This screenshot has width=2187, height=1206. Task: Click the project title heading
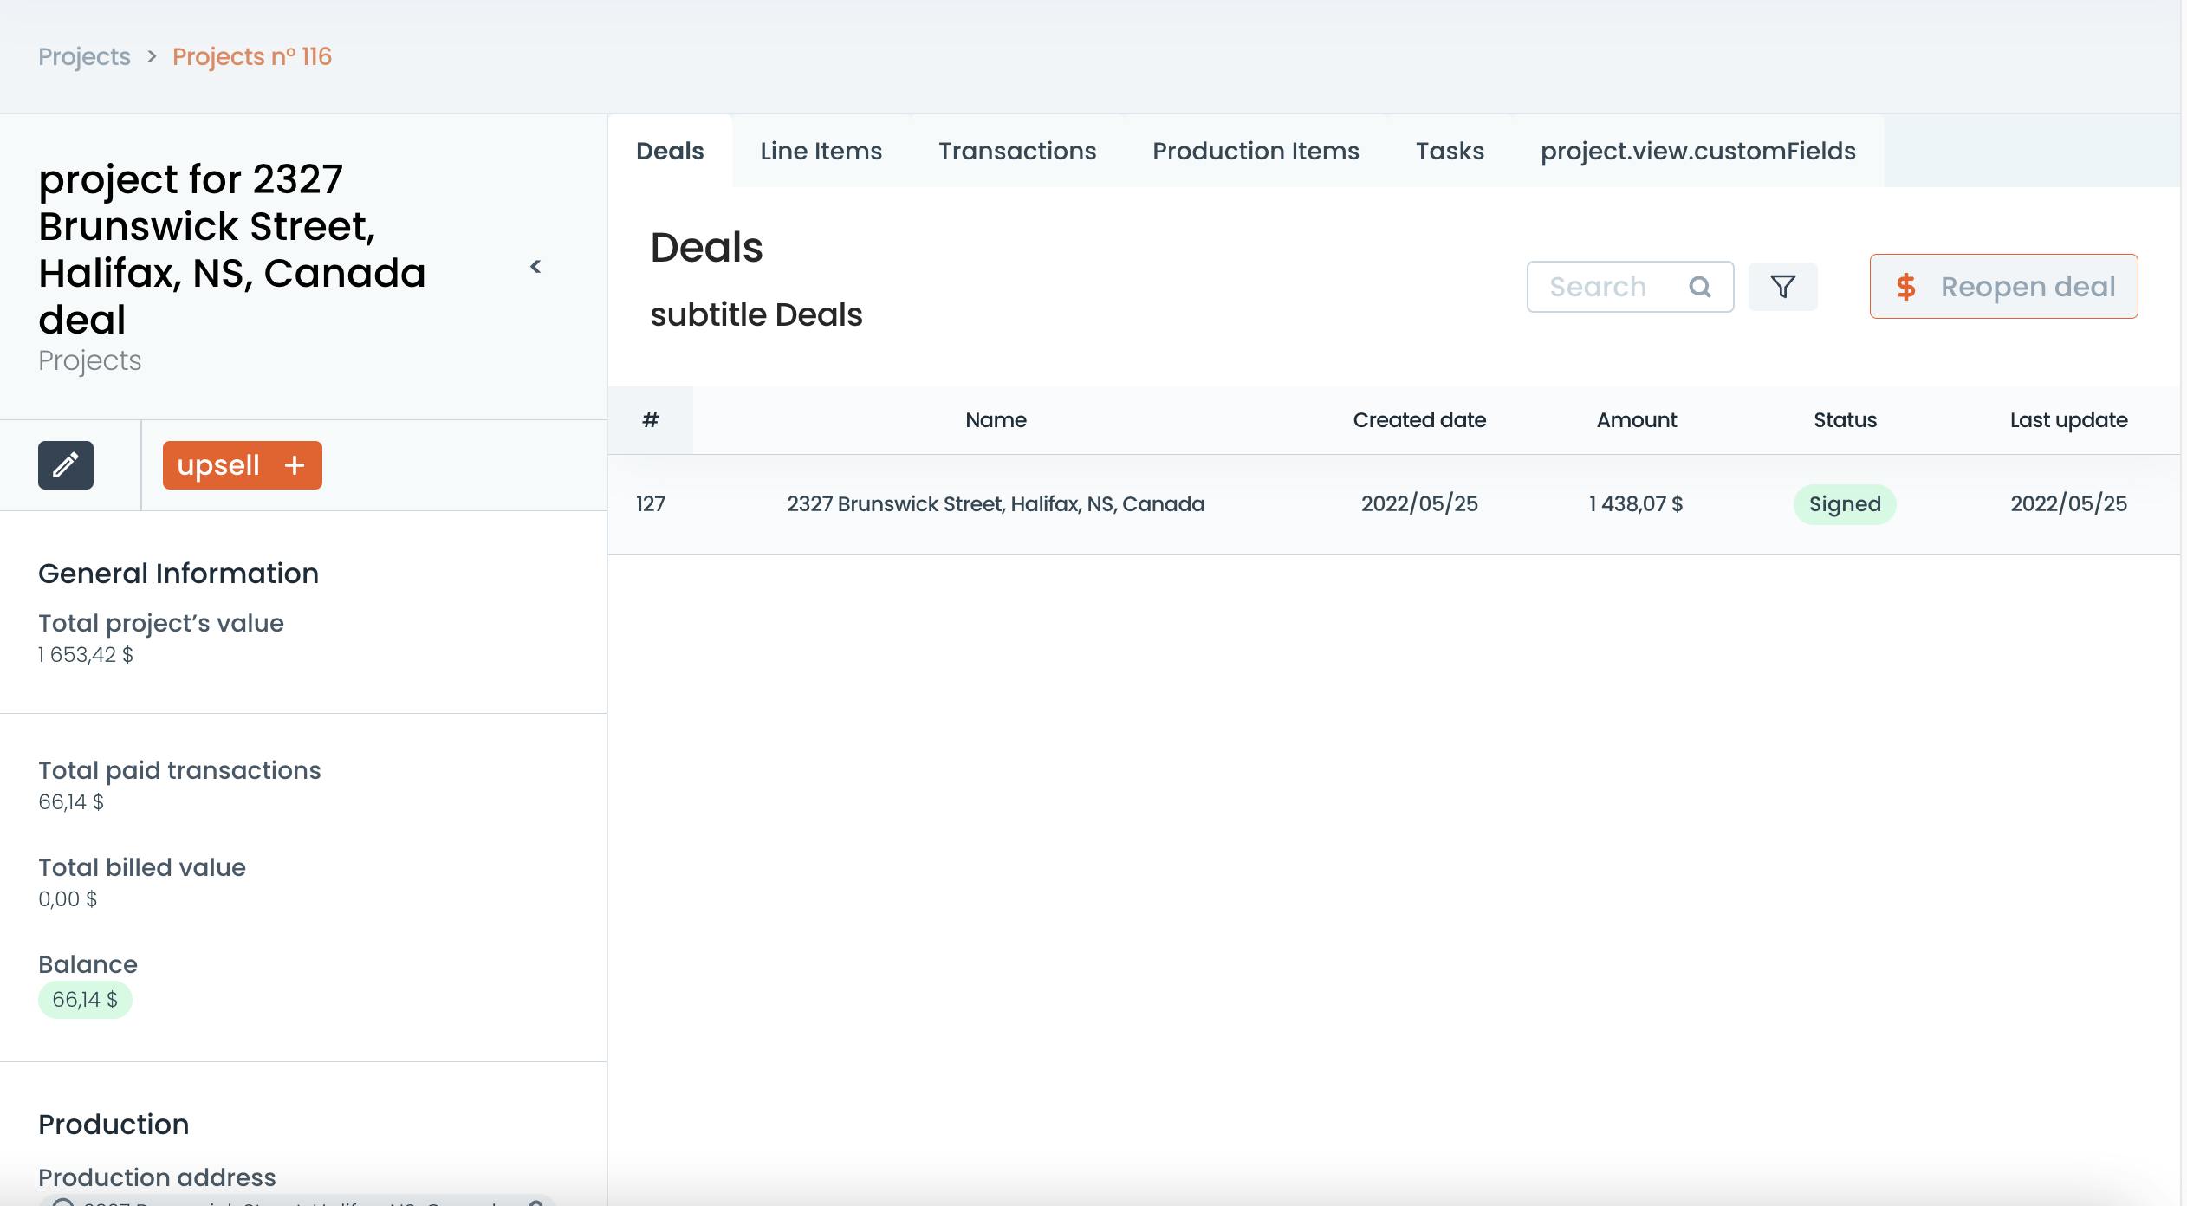pos(232,250)
